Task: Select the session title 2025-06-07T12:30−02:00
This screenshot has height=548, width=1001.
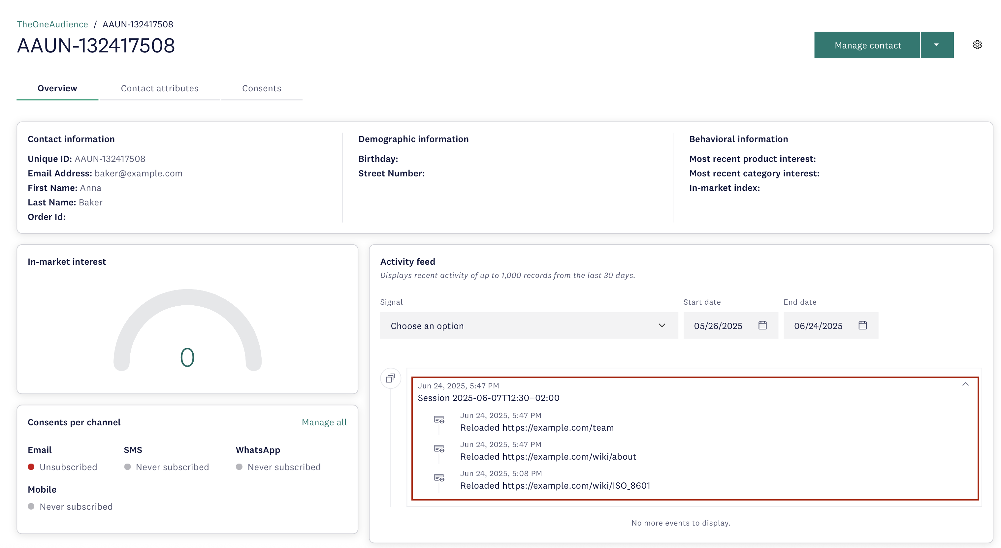Action: tap(488, 398)
